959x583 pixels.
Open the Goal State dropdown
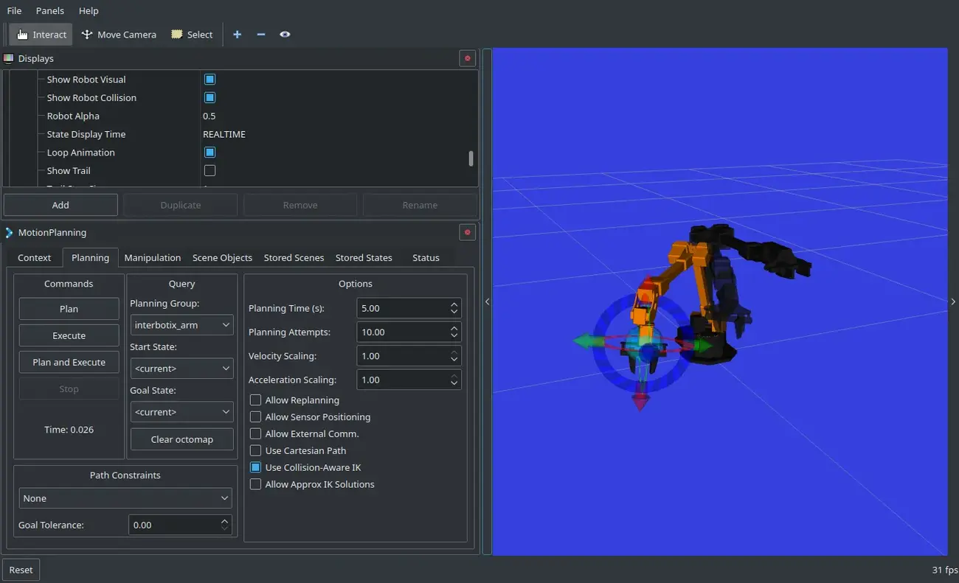pos(181,411)
